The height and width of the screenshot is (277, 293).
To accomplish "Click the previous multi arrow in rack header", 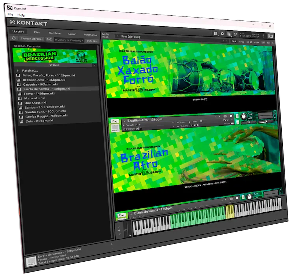I will point(224,41).
